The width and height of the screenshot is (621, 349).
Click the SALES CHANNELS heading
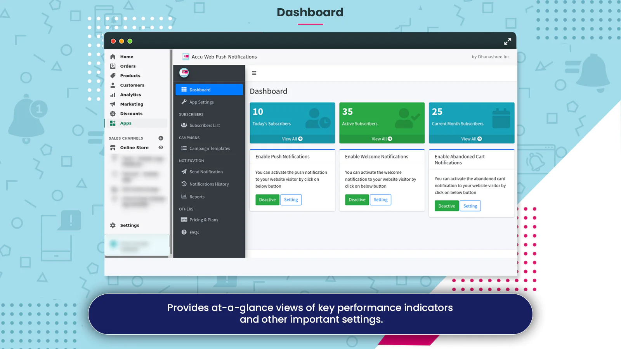(126, 138)
